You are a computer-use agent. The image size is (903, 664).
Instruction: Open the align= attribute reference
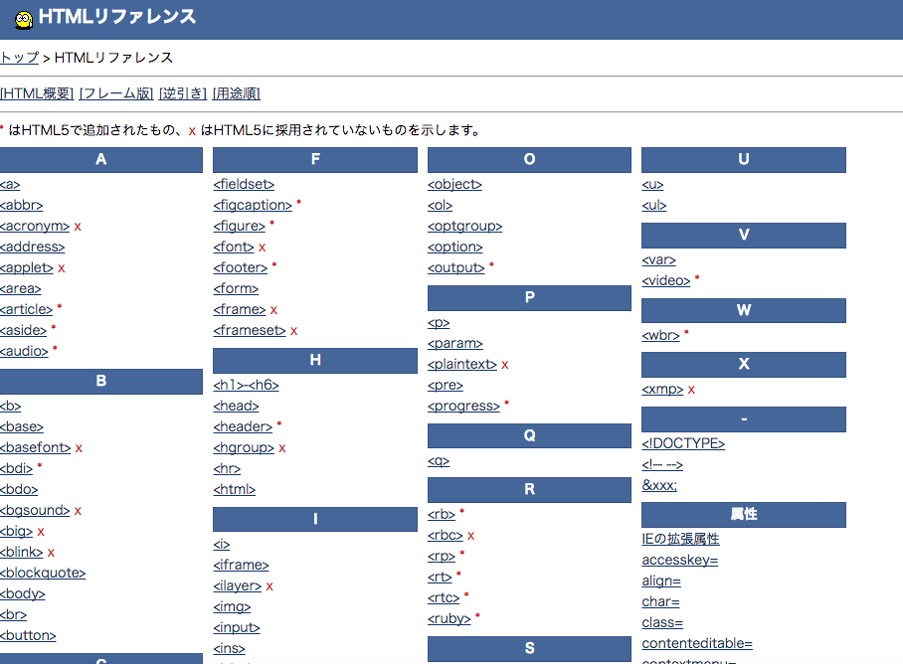(661, 581)
